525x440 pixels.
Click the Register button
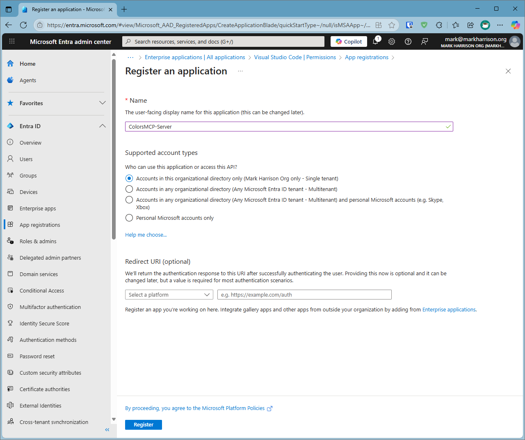tap(143, 425)
